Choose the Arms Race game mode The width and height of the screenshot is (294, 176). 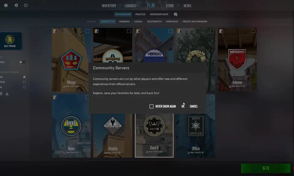[172, 21]
